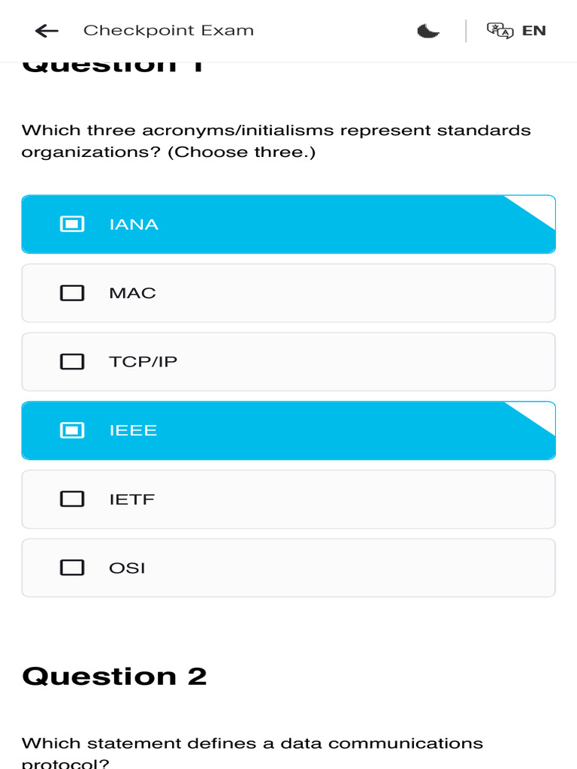Click the Question 2 heading

point(114,676)
